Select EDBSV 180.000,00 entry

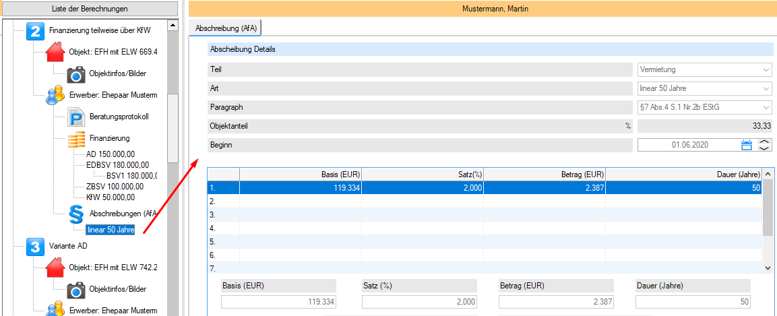pos(117,165)
